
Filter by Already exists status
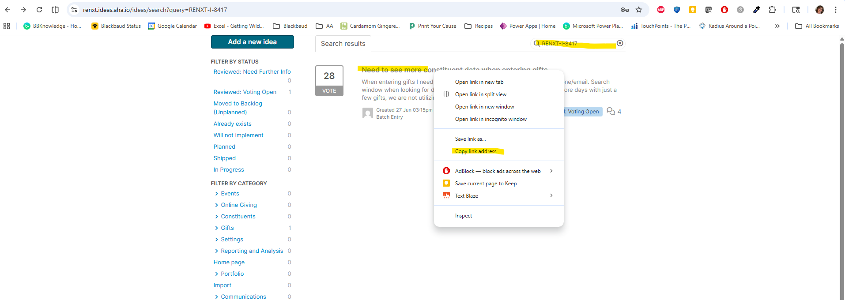233,124
